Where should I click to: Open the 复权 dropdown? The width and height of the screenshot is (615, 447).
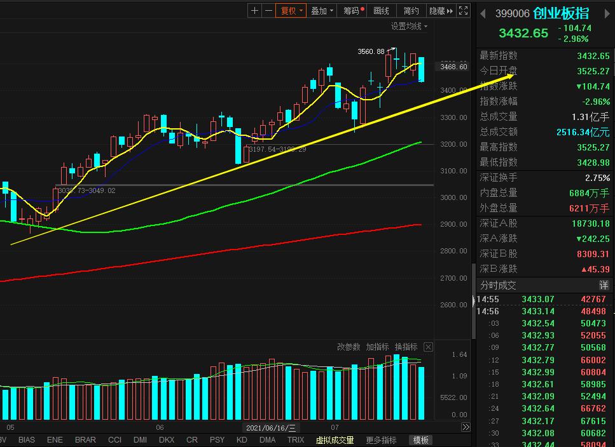click(x=291, y=11)
